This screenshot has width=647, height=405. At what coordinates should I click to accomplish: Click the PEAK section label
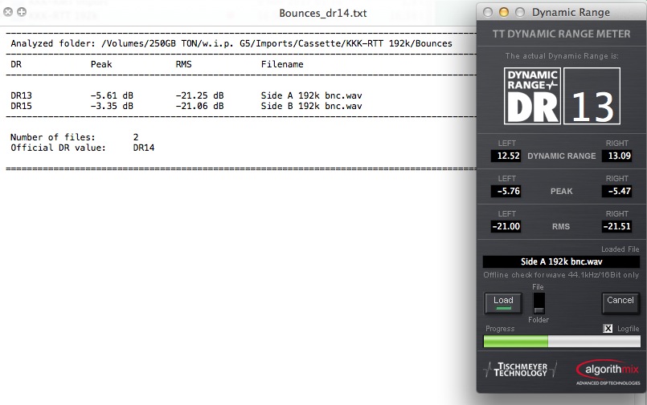click(x=561, y=192)
